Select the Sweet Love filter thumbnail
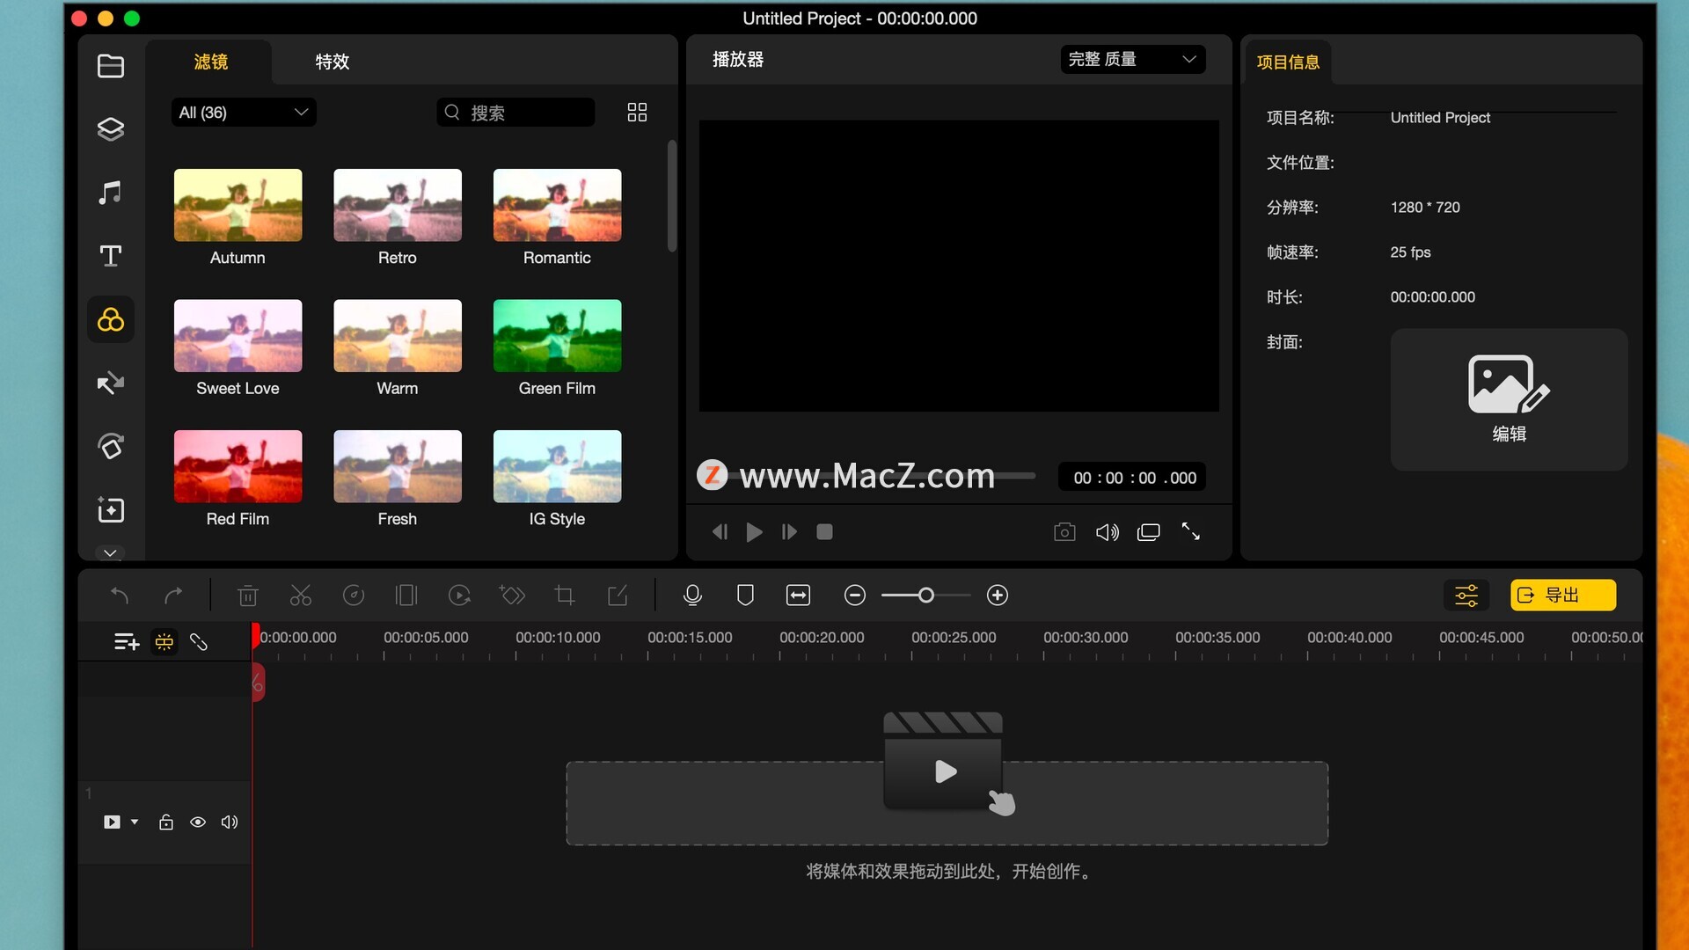1689x950 pixels. pos(238,336)
